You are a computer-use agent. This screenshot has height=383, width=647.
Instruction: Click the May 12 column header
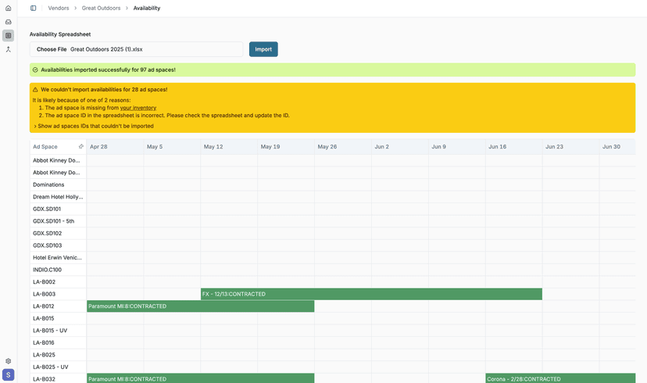213,147
